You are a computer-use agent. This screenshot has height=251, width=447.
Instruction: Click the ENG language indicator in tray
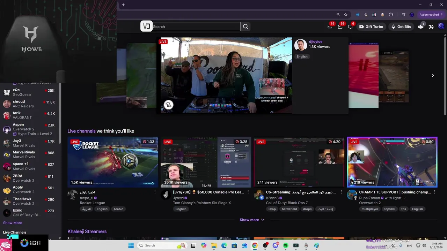[409, 245]
